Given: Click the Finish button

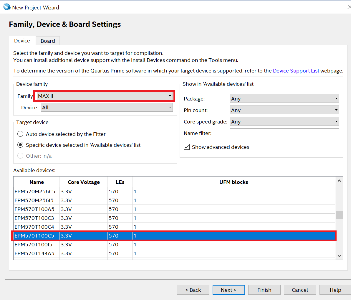Looking at the screenshot, I should point(264,290).
